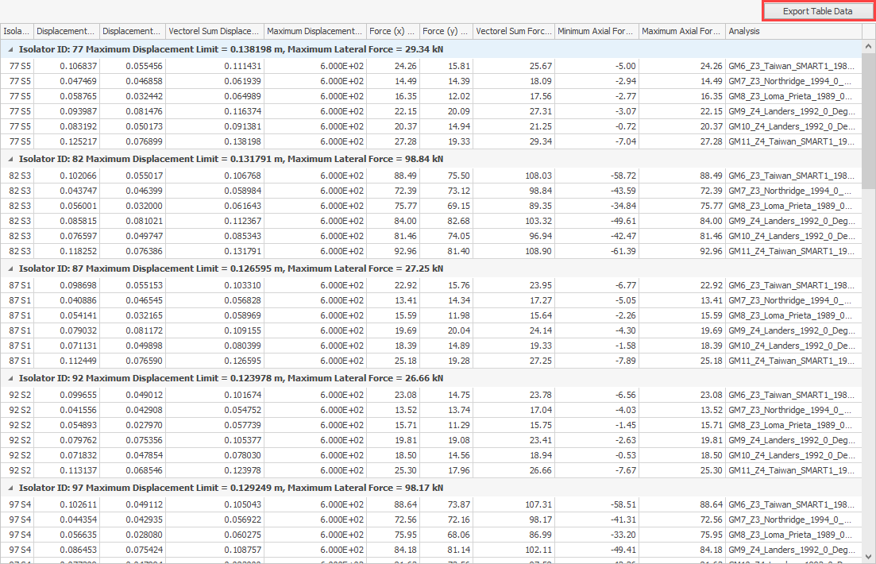The image size is (876, 564).
Task: Collapse the Isolator ID: 82 group
Action: pyautogui.click(x=10, y=159)
